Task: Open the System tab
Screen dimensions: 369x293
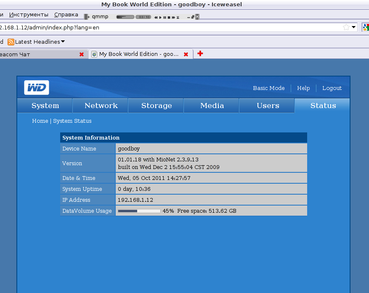Action: pos(45,106)
